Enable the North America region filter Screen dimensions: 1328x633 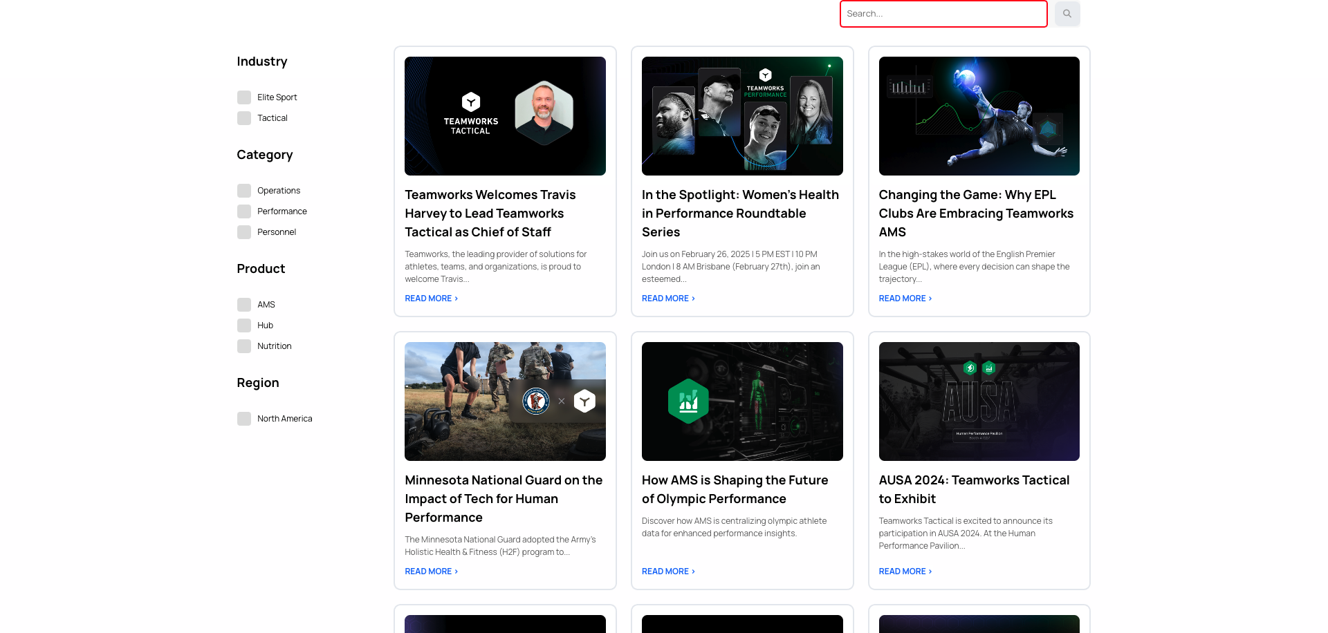coord(243,418)
